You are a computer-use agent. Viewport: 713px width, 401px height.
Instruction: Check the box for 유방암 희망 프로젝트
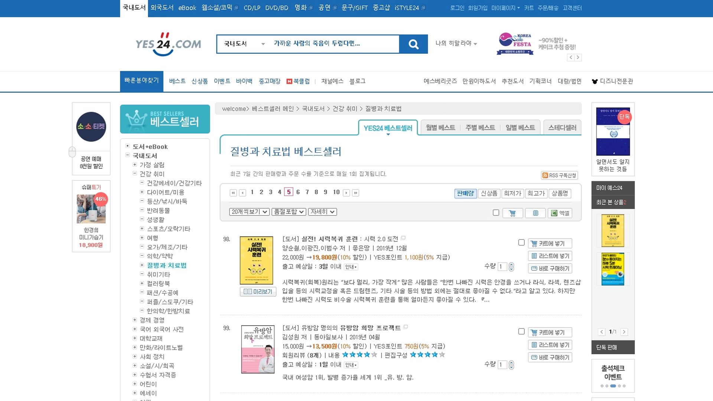point(521,331)
